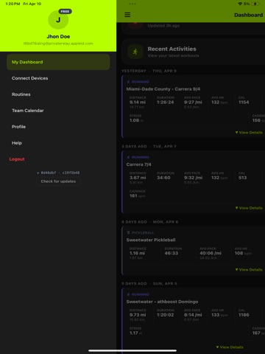
Task: Tap the J profile avatar
Action: pos(58,20)
